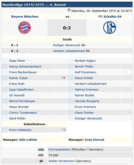
Task: Open goal scorer Rüdiger Abramczik's profile
Action: pyautogui.click(x=67, y=45)
